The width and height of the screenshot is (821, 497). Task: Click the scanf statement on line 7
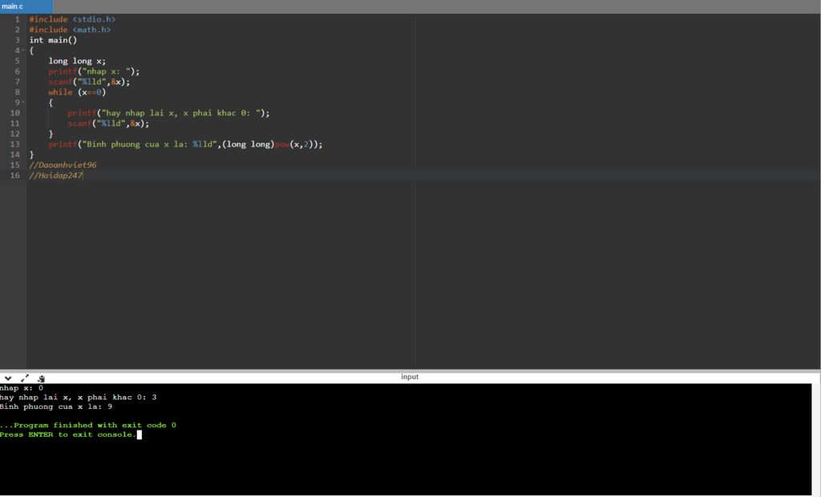coord(89,82)
